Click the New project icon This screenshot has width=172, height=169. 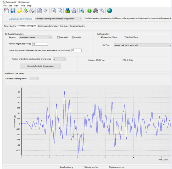(x=6, y=11)
